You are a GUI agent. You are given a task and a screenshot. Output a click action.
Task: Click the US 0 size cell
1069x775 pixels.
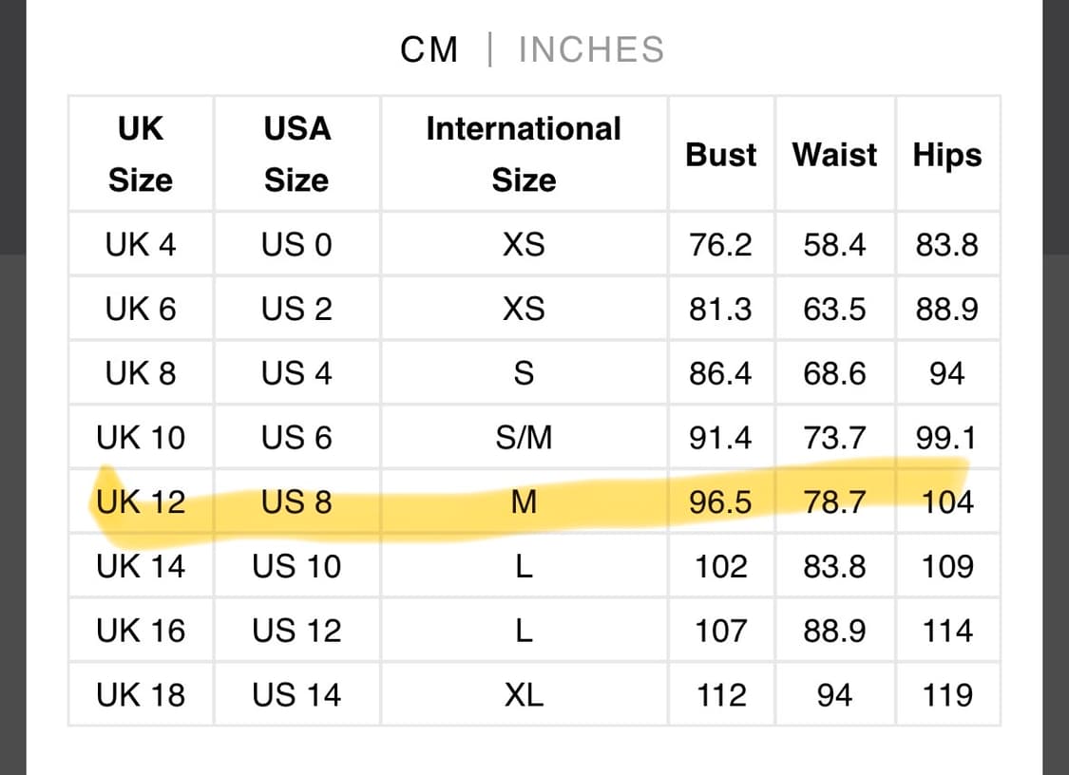pyautogui.click(x=296, y=245)
